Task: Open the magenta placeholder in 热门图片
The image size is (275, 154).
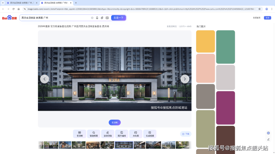Action: [226, 108]
